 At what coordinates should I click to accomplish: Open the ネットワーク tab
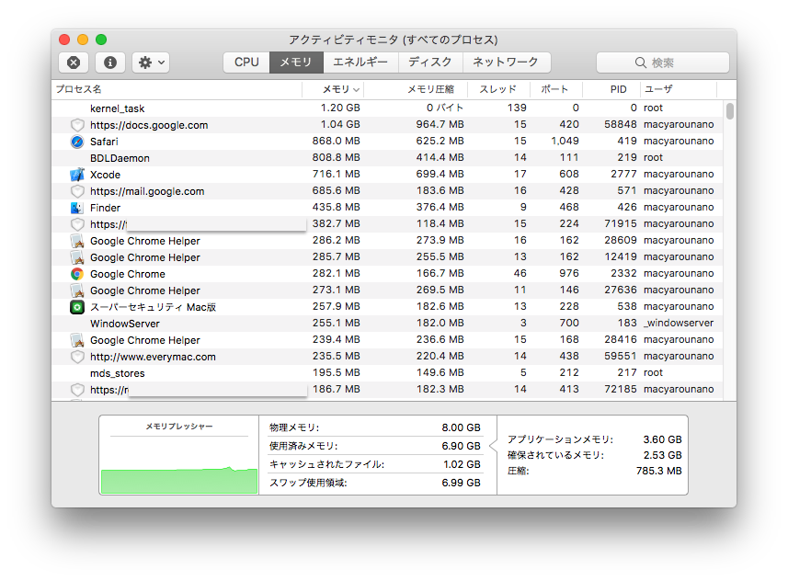point(506,63)
